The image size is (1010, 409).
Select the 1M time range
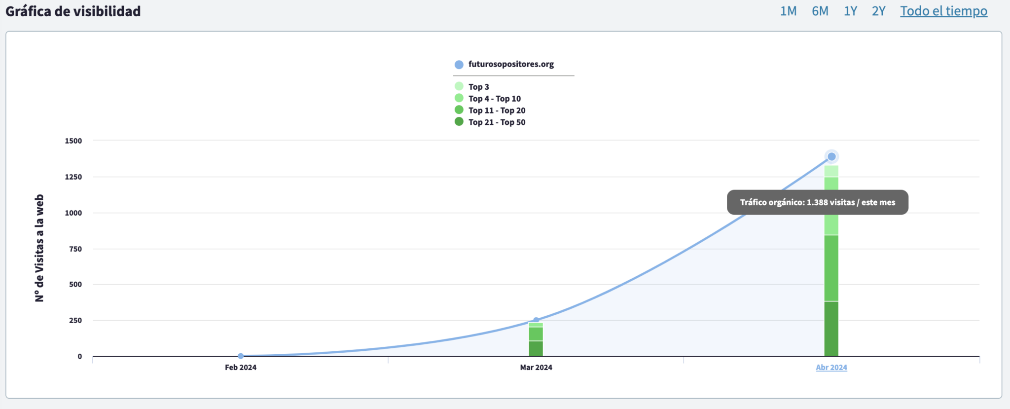click(788, 11)
